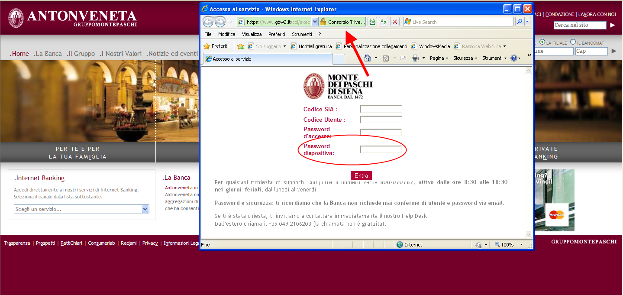Viewport: 623px width, 295px height.
Task: Select the IL BANCOMAT radio button
Action: (x=573, y=42)
